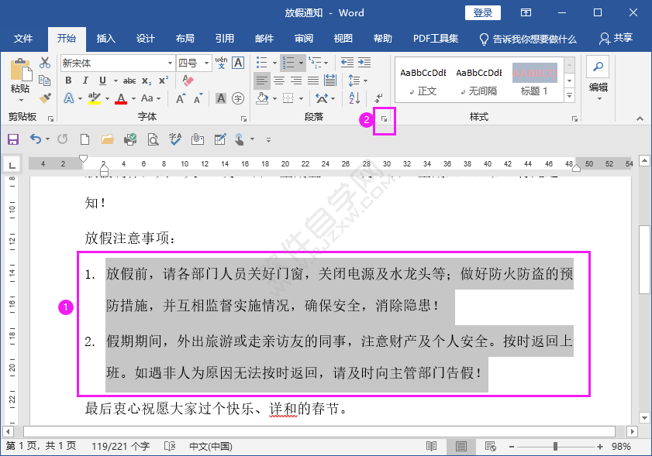Expand the numbered list options arrow

pyautogui.click(x=301, y=63)
